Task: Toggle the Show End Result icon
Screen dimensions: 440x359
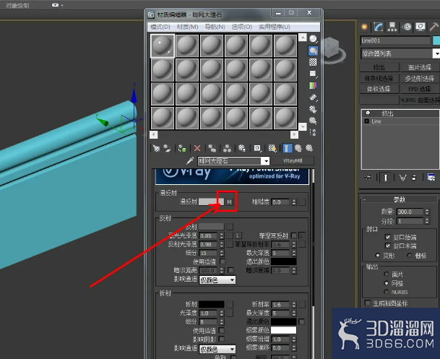Action: [287, 148]
